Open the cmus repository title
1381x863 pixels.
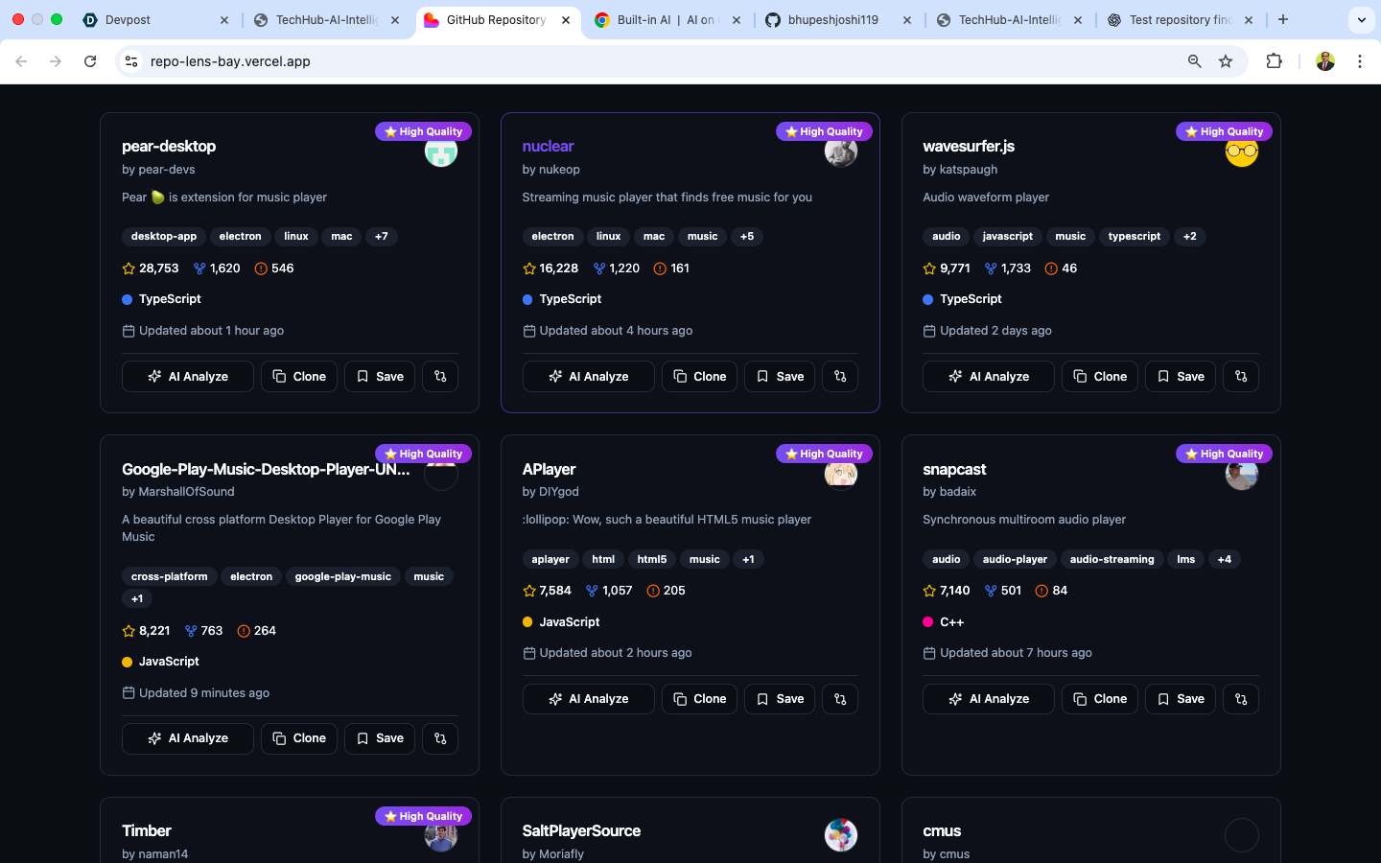point(942,831)
